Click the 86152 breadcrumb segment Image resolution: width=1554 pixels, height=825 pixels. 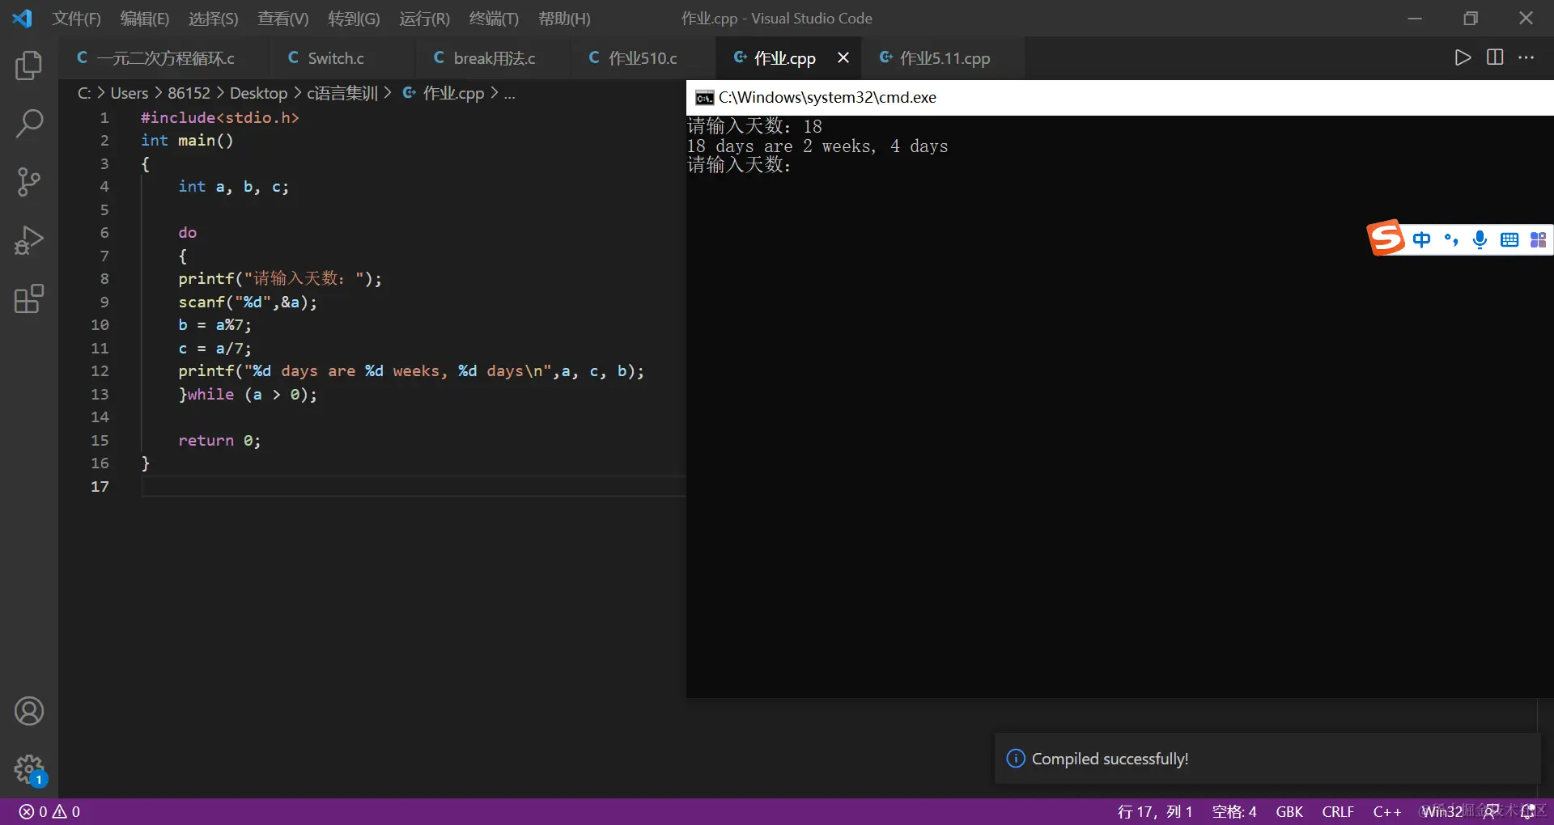click(x=189, y=93)
